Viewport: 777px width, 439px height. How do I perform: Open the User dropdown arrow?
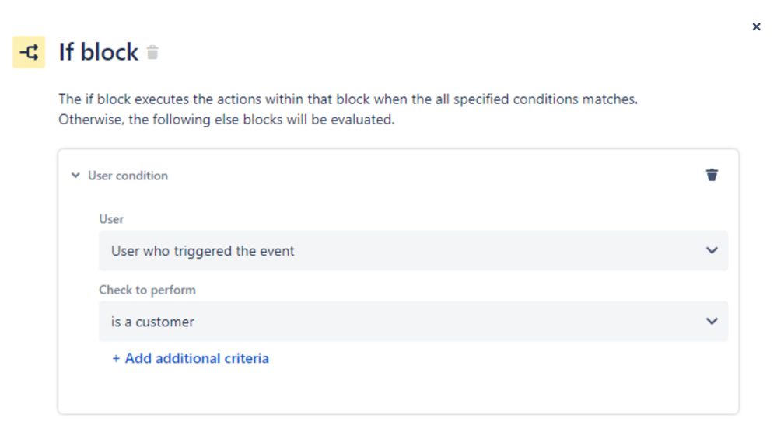[x=712, y=250]
